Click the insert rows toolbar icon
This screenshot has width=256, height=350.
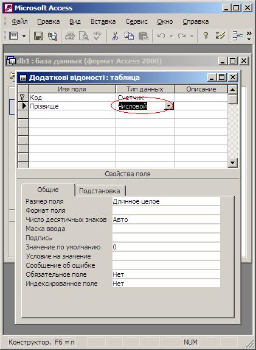pyautogui.click(x=238, y=36)
